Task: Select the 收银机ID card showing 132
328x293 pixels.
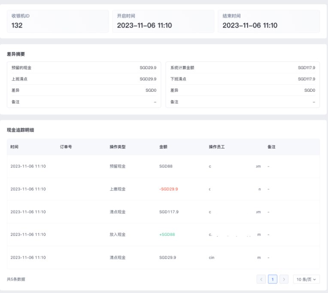Action: pos(58,22)
